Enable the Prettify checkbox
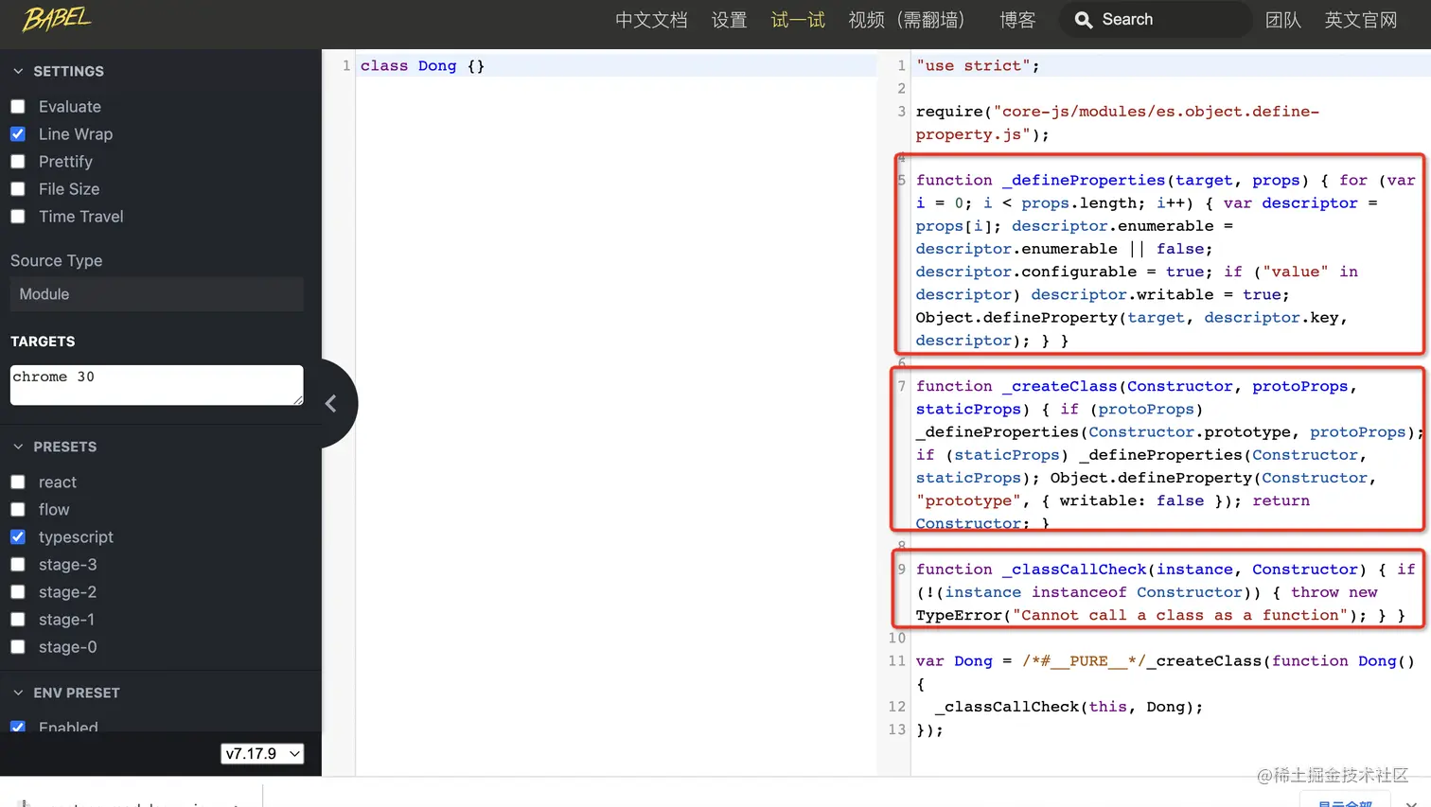 click(18, 162)
